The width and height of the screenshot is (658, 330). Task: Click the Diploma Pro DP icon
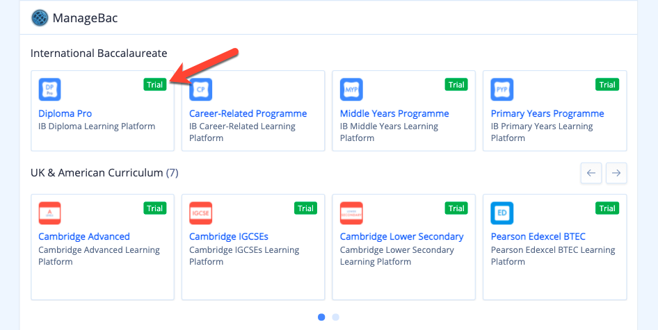click(x=50, y=90)
